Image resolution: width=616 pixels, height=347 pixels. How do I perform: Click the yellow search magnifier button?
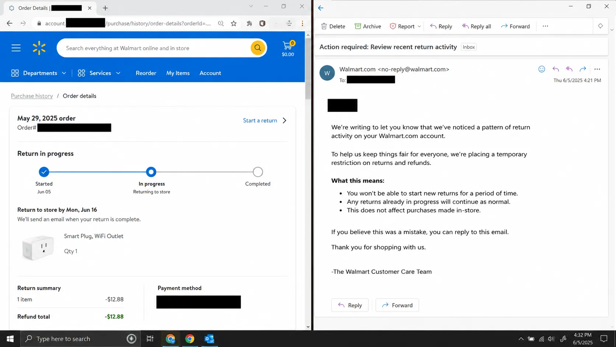click(x=258, y=48)
